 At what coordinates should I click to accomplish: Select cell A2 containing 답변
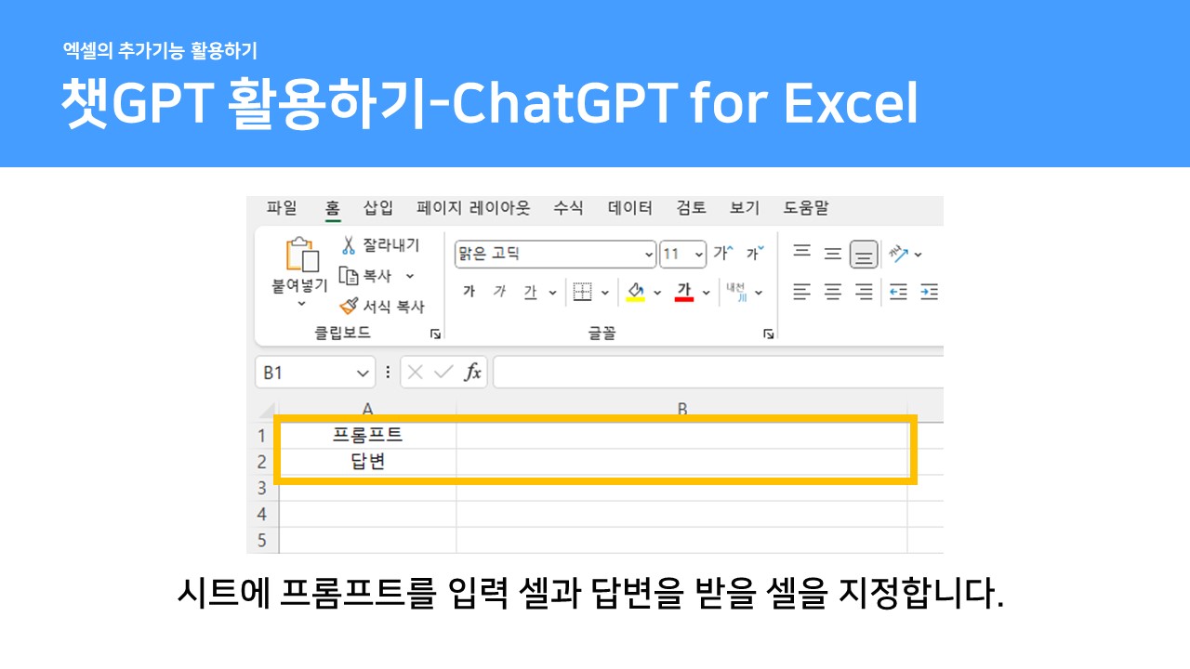367,462
